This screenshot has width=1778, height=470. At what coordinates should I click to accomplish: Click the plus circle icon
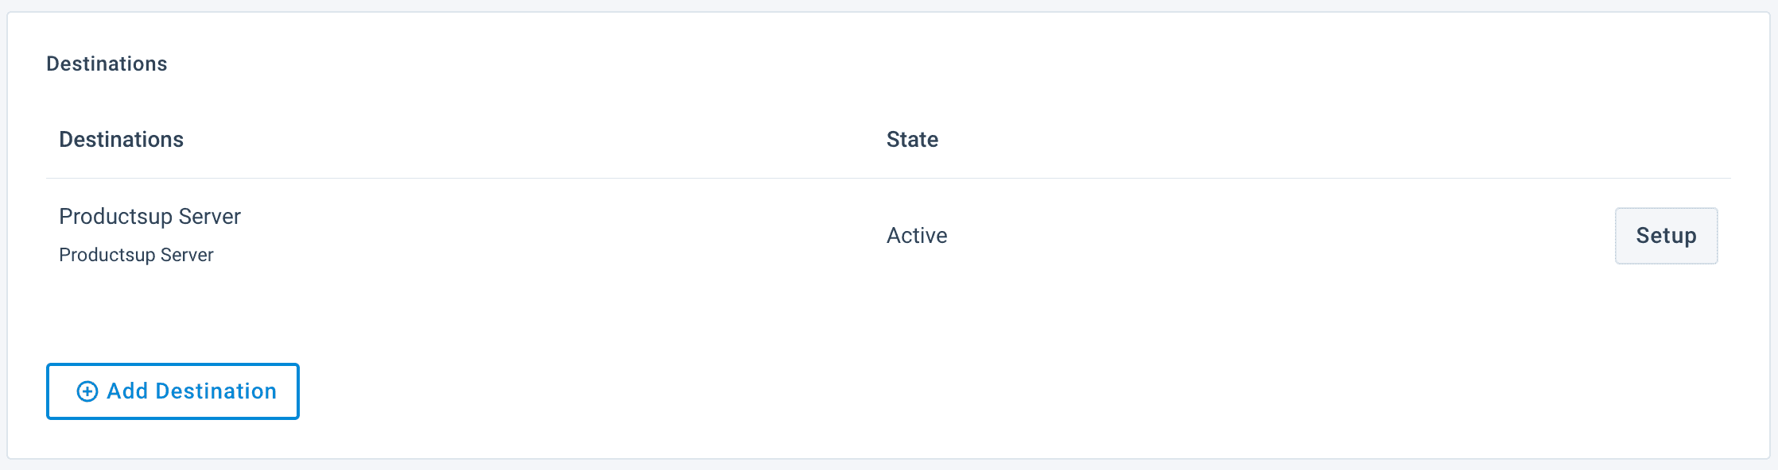tap(87, 391)
